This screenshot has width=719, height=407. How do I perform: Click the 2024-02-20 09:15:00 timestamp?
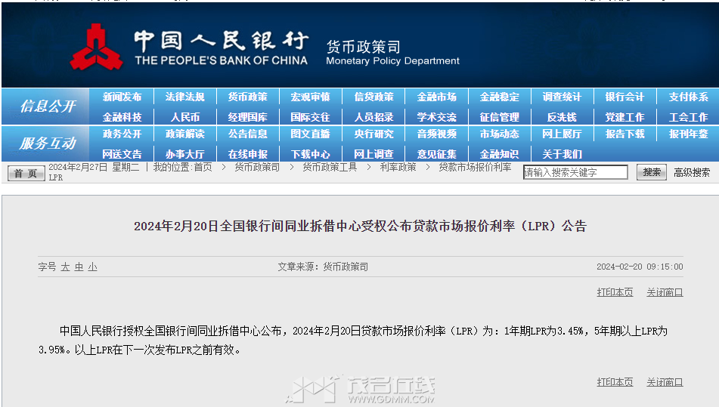pos(640,267)
